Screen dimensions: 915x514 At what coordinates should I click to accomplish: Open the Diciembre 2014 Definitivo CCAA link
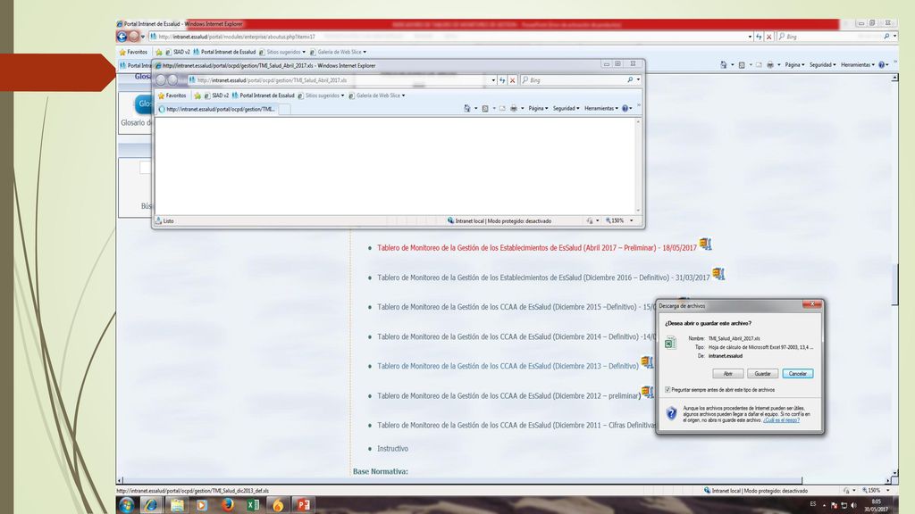516,336
